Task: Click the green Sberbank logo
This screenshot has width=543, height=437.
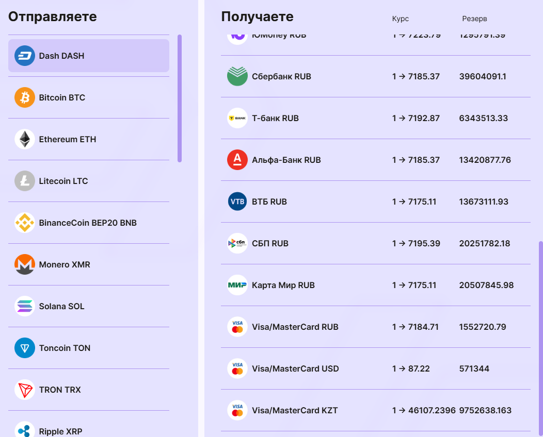Action: click(x=237, y=76)
